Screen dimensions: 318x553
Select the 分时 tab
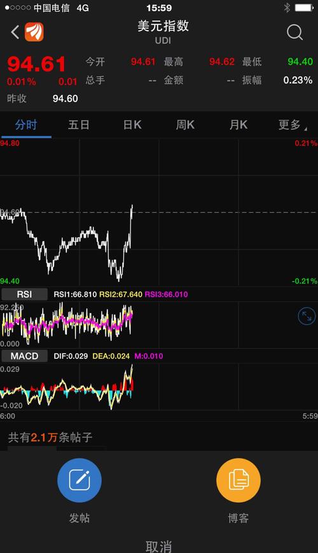26,125
